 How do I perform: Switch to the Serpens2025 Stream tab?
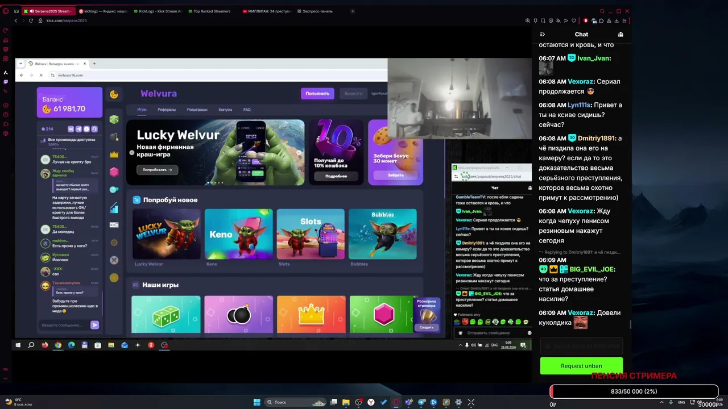point(47,11)
